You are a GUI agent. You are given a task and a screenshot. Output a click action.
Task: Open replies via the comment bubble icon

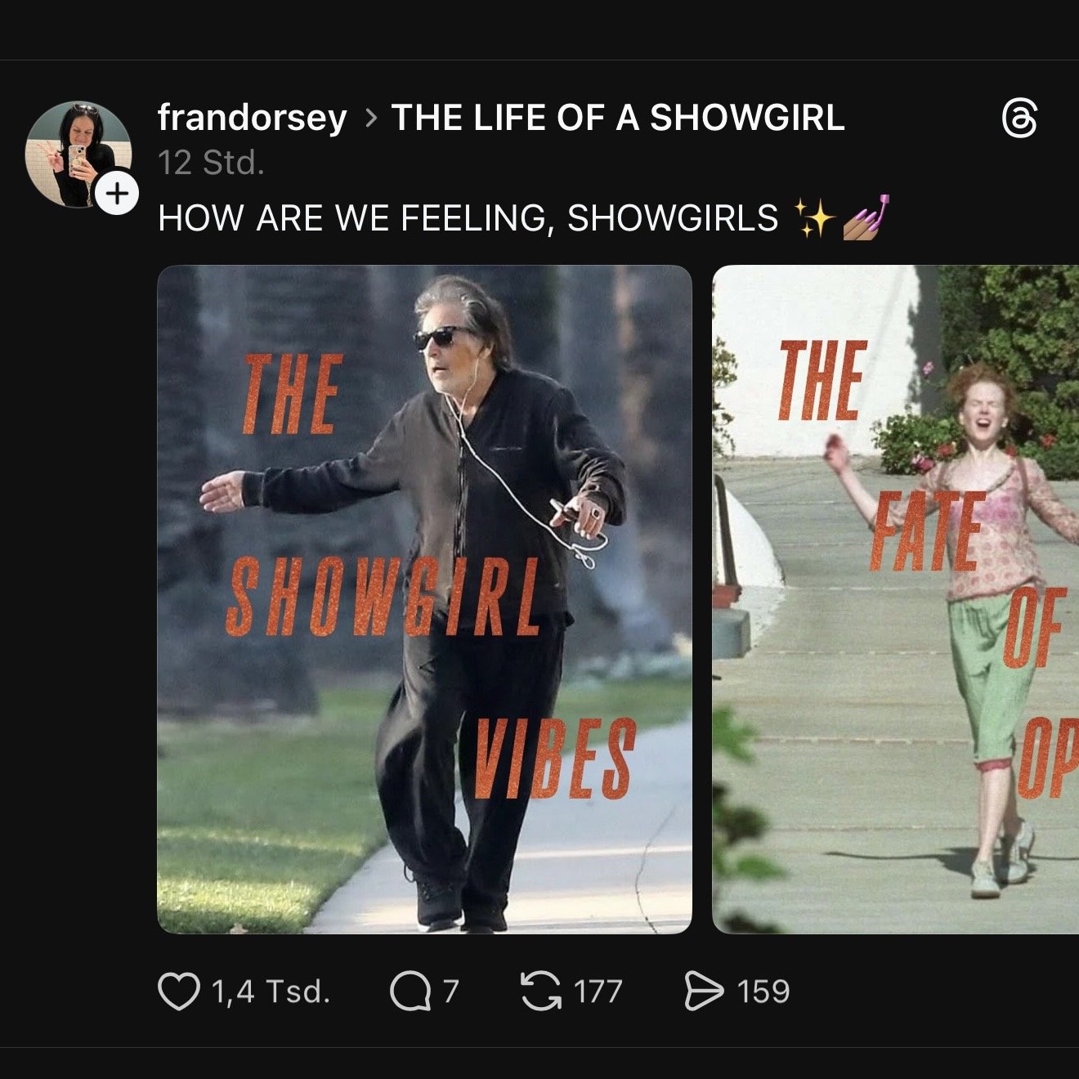[x=410, y=992]
